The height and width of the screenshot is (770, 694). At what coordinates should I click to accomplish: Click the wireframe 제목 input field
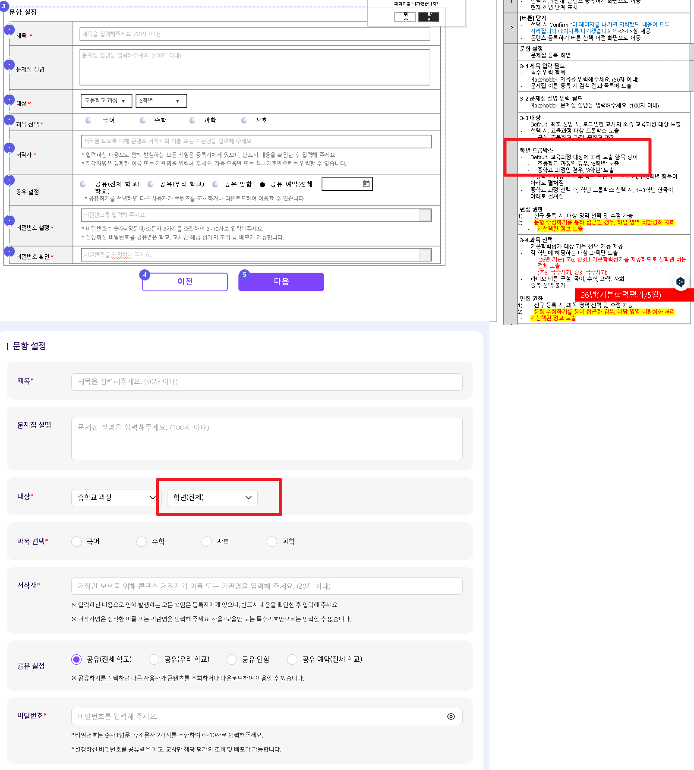255,34
